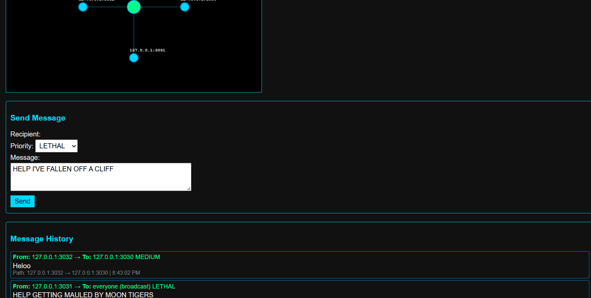591x298 pixels.
Task: Click the Message History heading
Action: pyautogui.click(x=42, y=239)
